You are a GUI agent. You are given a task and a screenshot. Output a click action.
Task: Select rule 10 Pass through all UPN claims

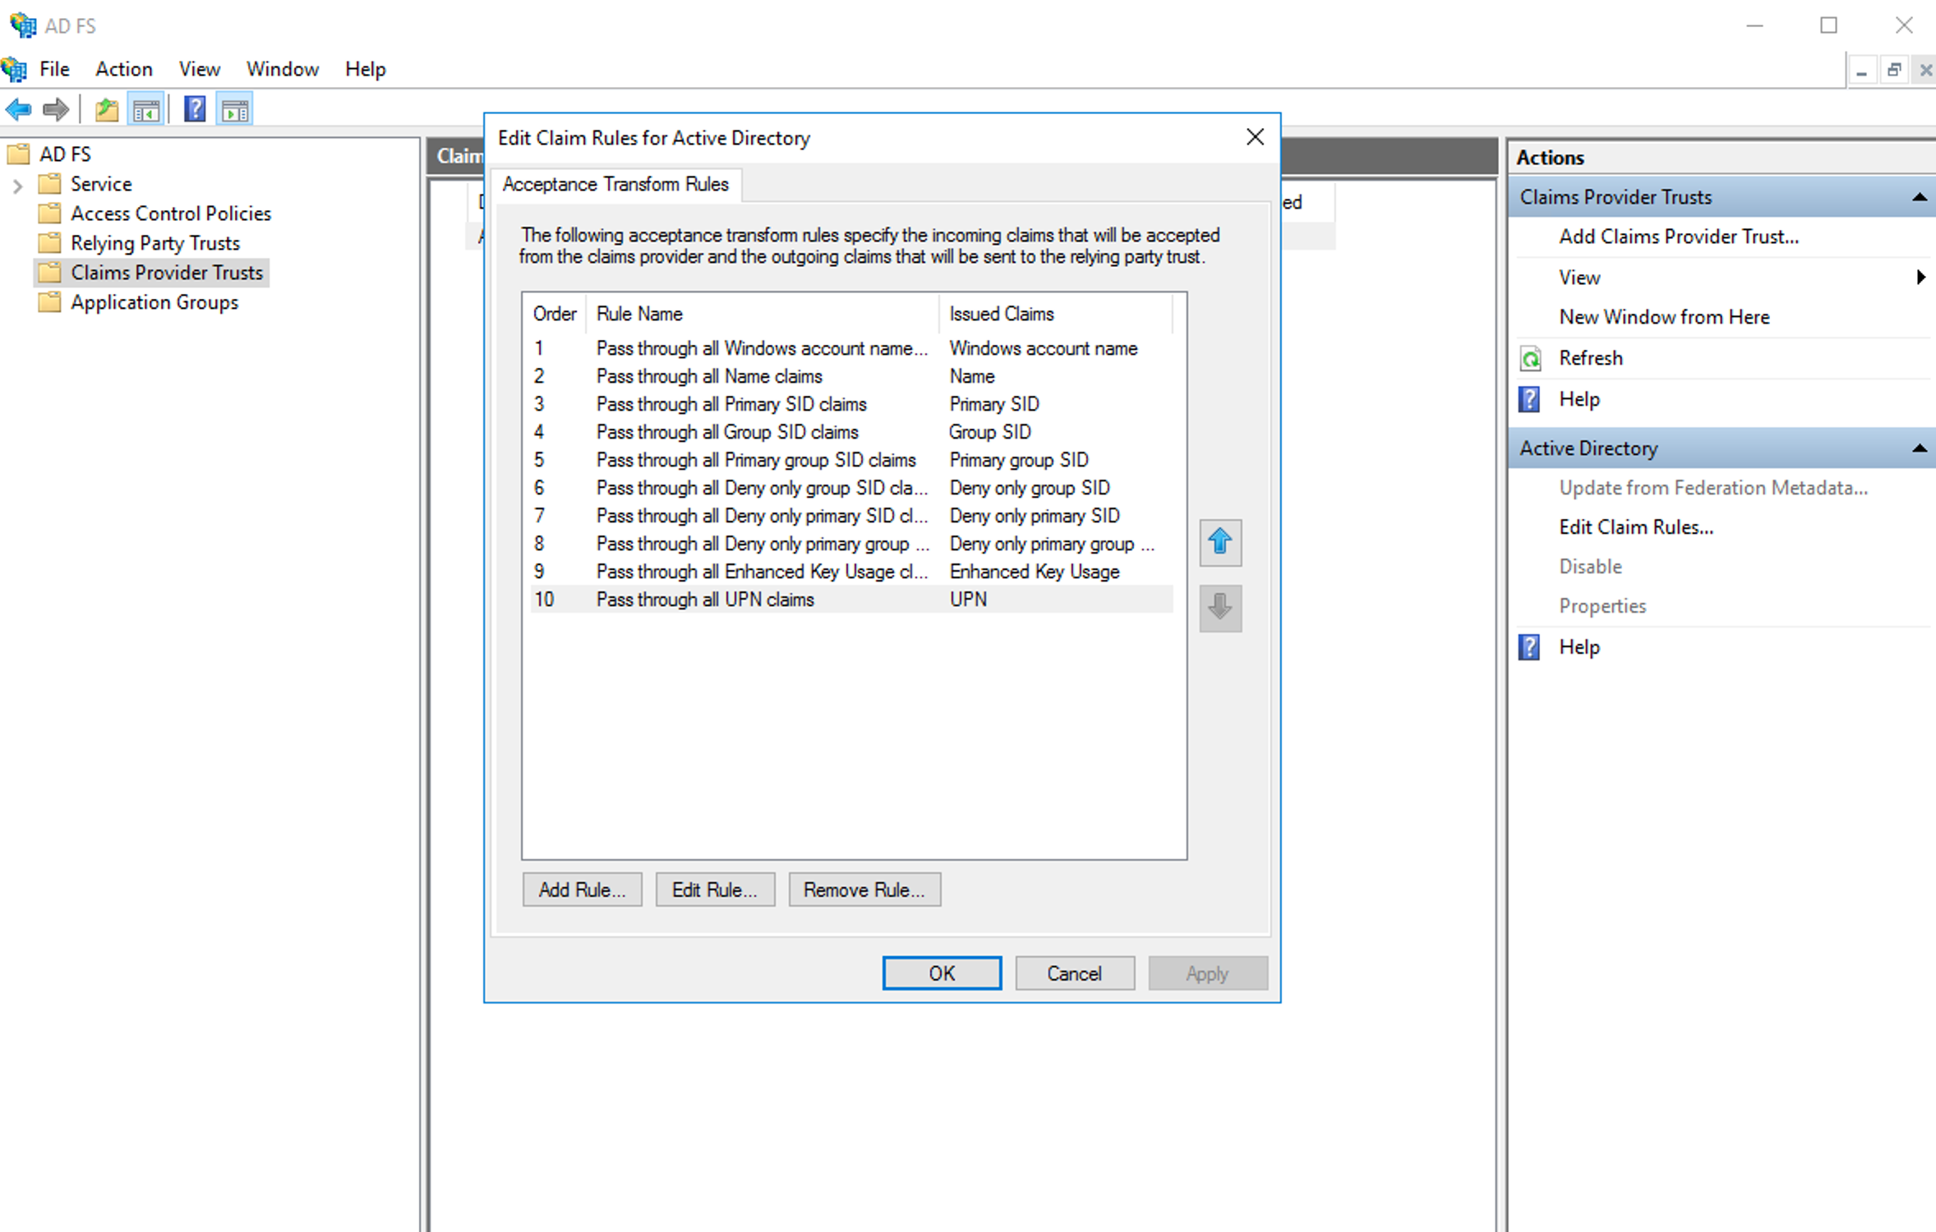pyautogui.click(x=851, y=600)
